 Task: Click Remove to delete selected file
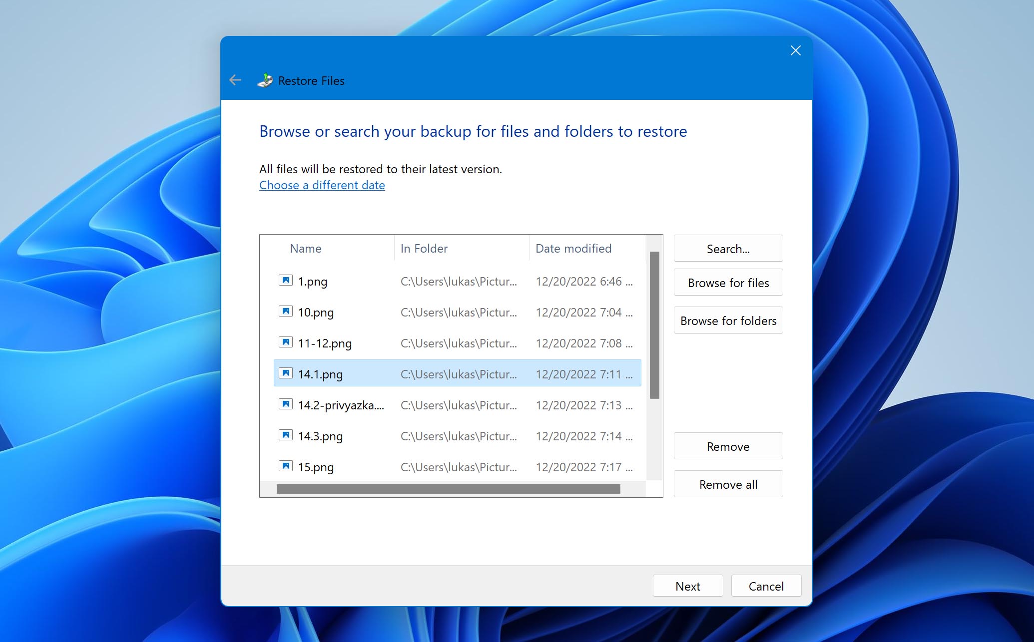point(728,446)
